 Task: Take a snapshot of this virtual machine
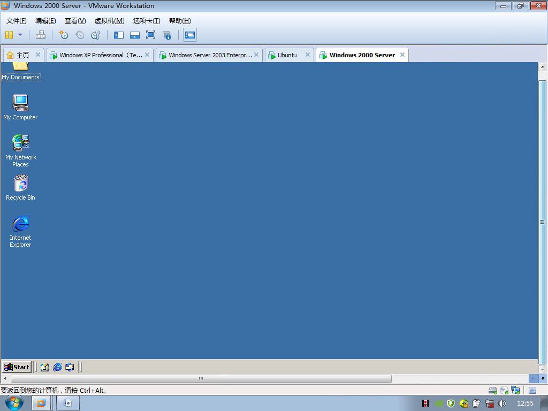click(x=64, y=35)
